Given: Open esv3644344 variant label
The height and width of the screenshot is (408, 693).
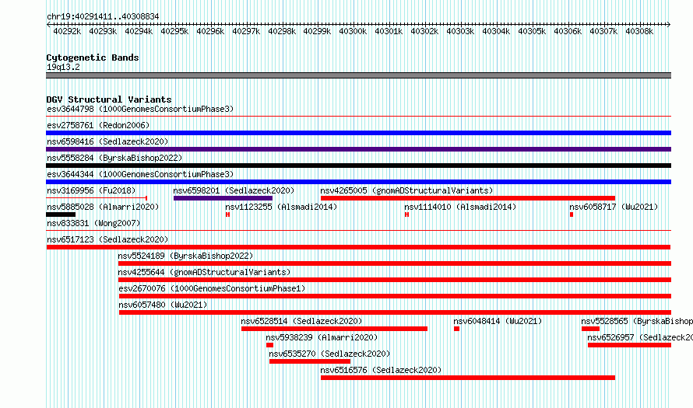Looking at the screenshot, I should (140, 174).
